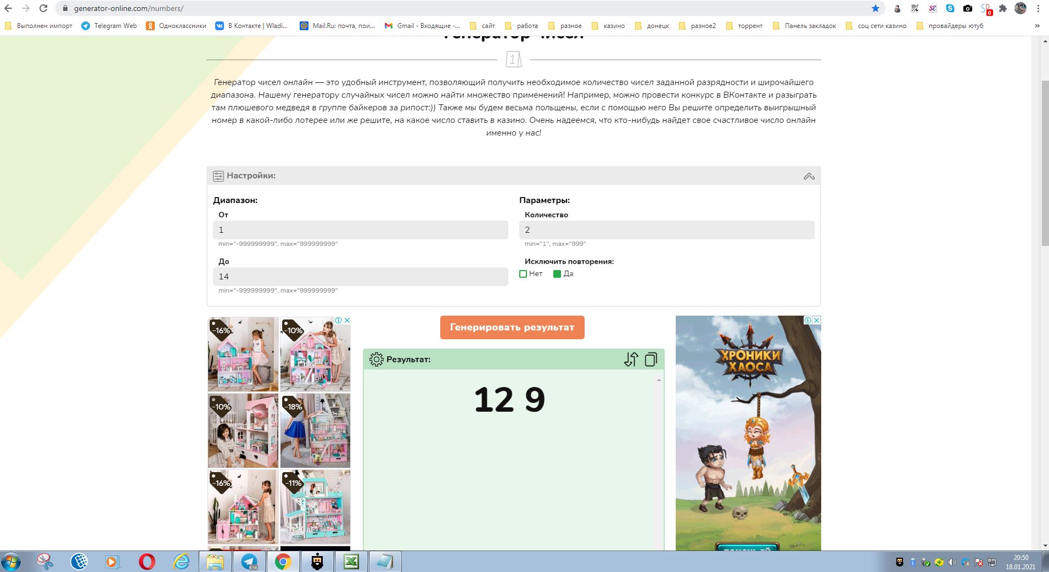
Task: Toggle the Да checkbox for excluding repetitions
Action: (x=557, y=274)
